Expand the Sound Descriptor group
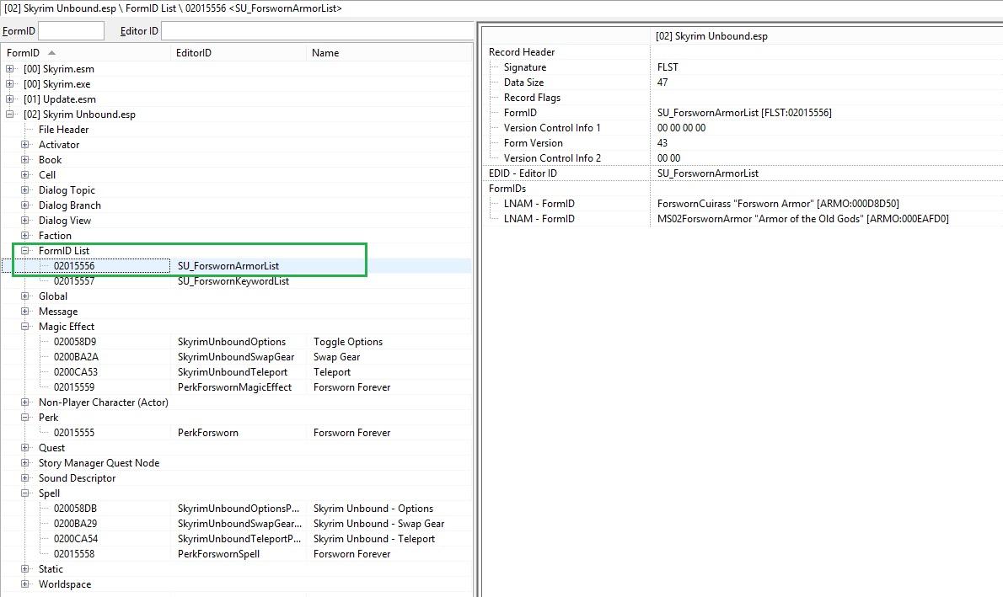This screenshot has width=1003, height=597. tap(25, 478)
